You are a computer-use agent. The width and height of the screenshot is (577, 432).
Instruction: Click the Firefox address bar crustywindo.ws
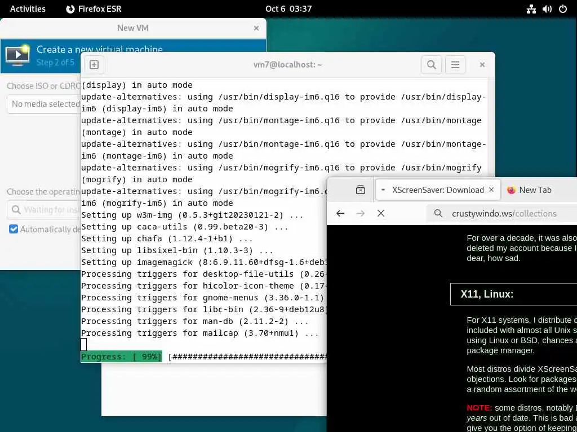click(x=504, y=213)
